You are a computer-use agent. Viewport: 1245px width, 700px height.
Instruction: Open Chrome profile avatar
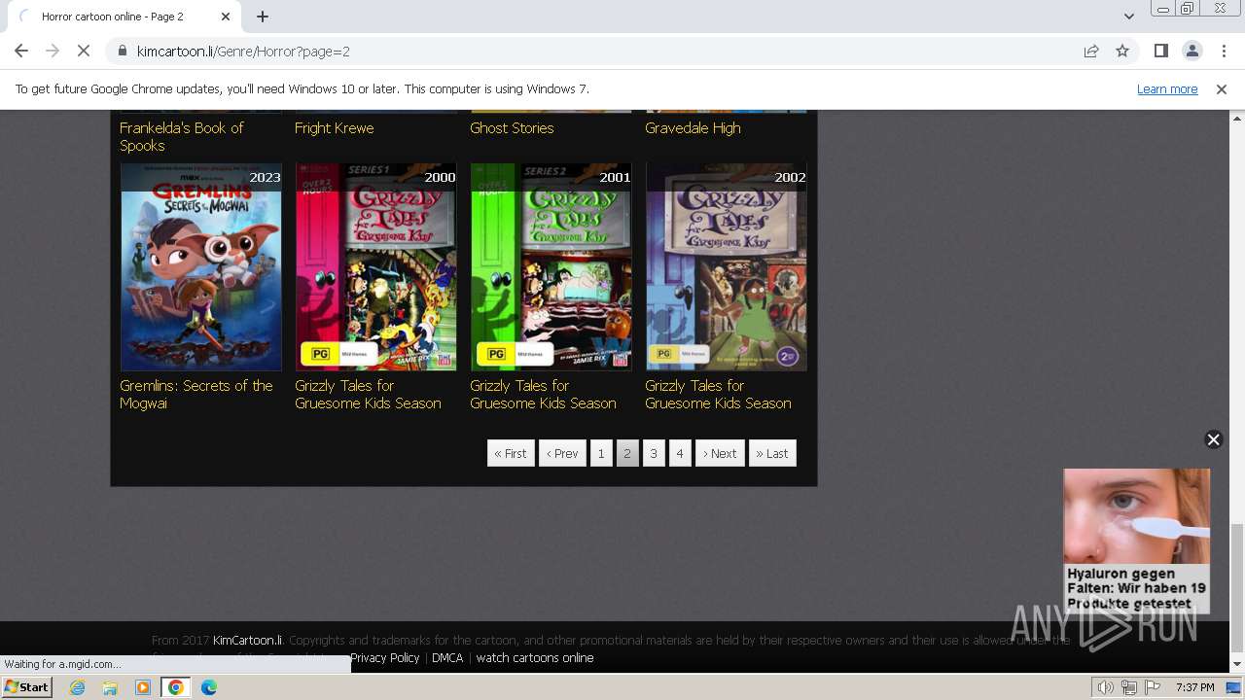tap(1192, 51)
